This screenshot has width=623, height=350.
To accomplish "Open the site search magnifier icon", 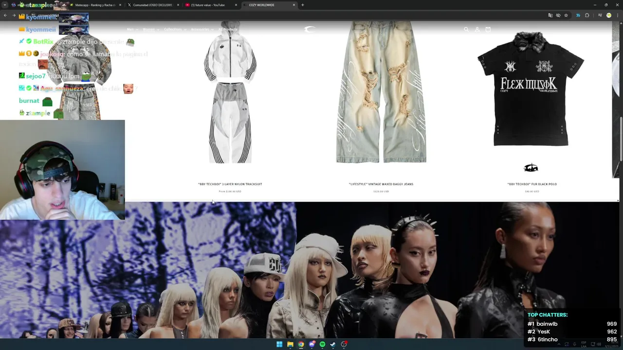I will (x=466, y=29).
